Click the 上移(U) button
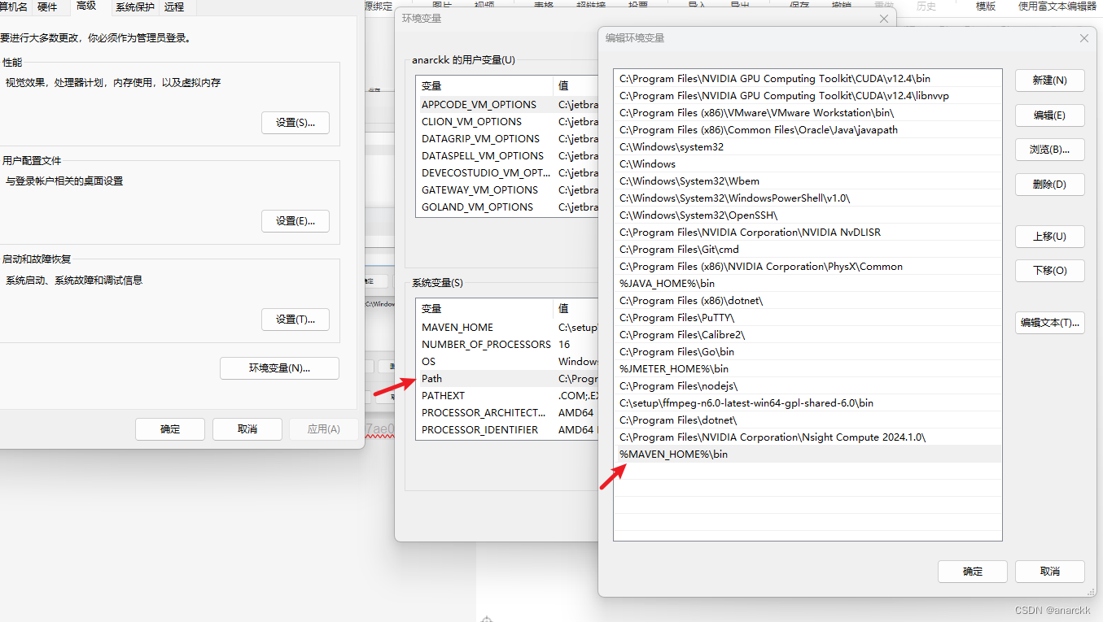 point(1049,237)
